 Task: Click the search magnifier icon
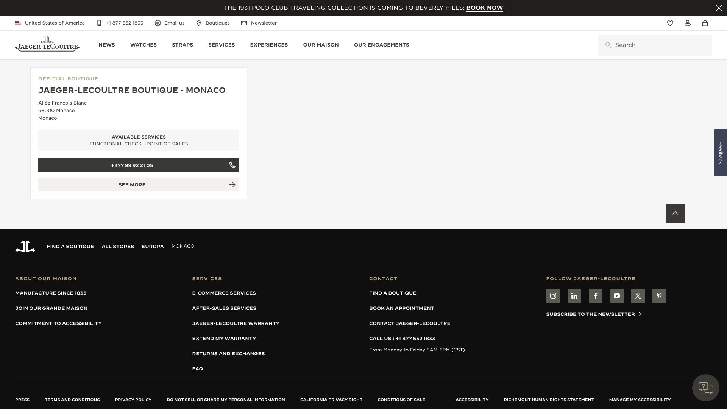click(x=608, y=45)
